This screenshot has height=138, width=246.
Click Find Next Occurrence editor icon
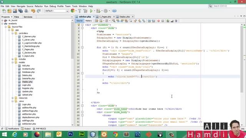122,21
